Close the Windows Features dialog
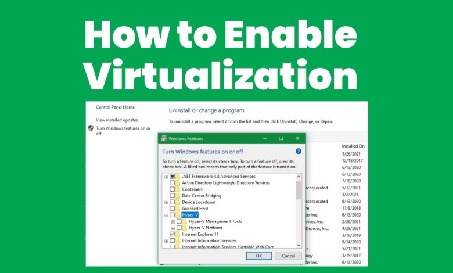453x273 pixels. point(297,138)
